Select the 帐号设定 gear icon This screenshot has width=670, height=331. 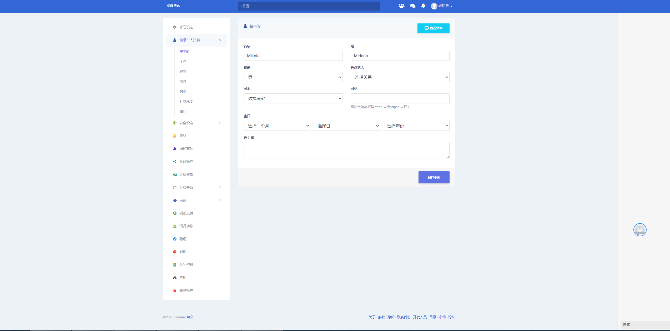174,27
